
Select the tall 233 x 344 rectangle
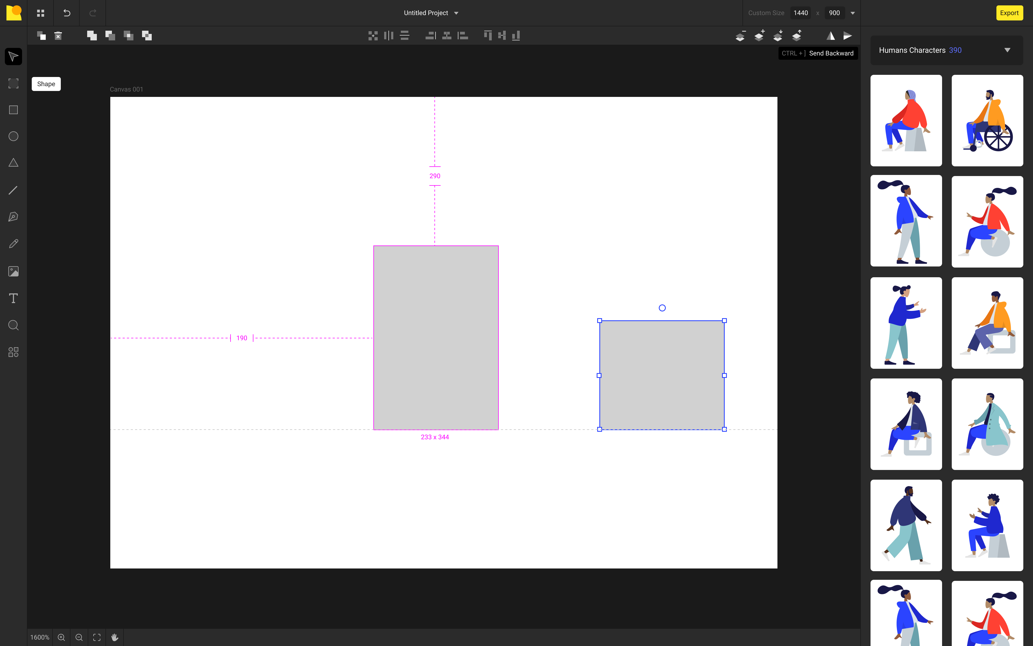point(436,338)
